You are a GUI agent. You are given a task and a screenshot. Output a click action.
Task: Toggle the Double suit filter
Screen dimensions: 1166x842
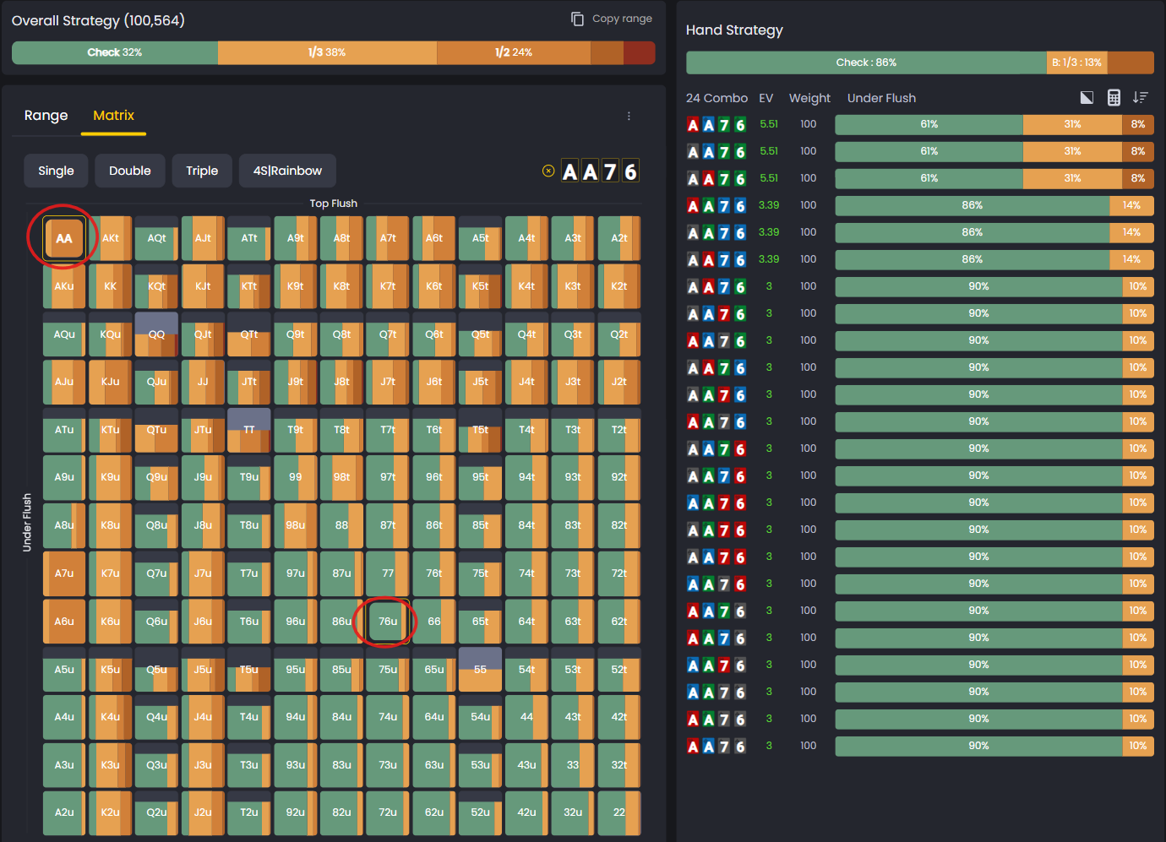[129, 171]
